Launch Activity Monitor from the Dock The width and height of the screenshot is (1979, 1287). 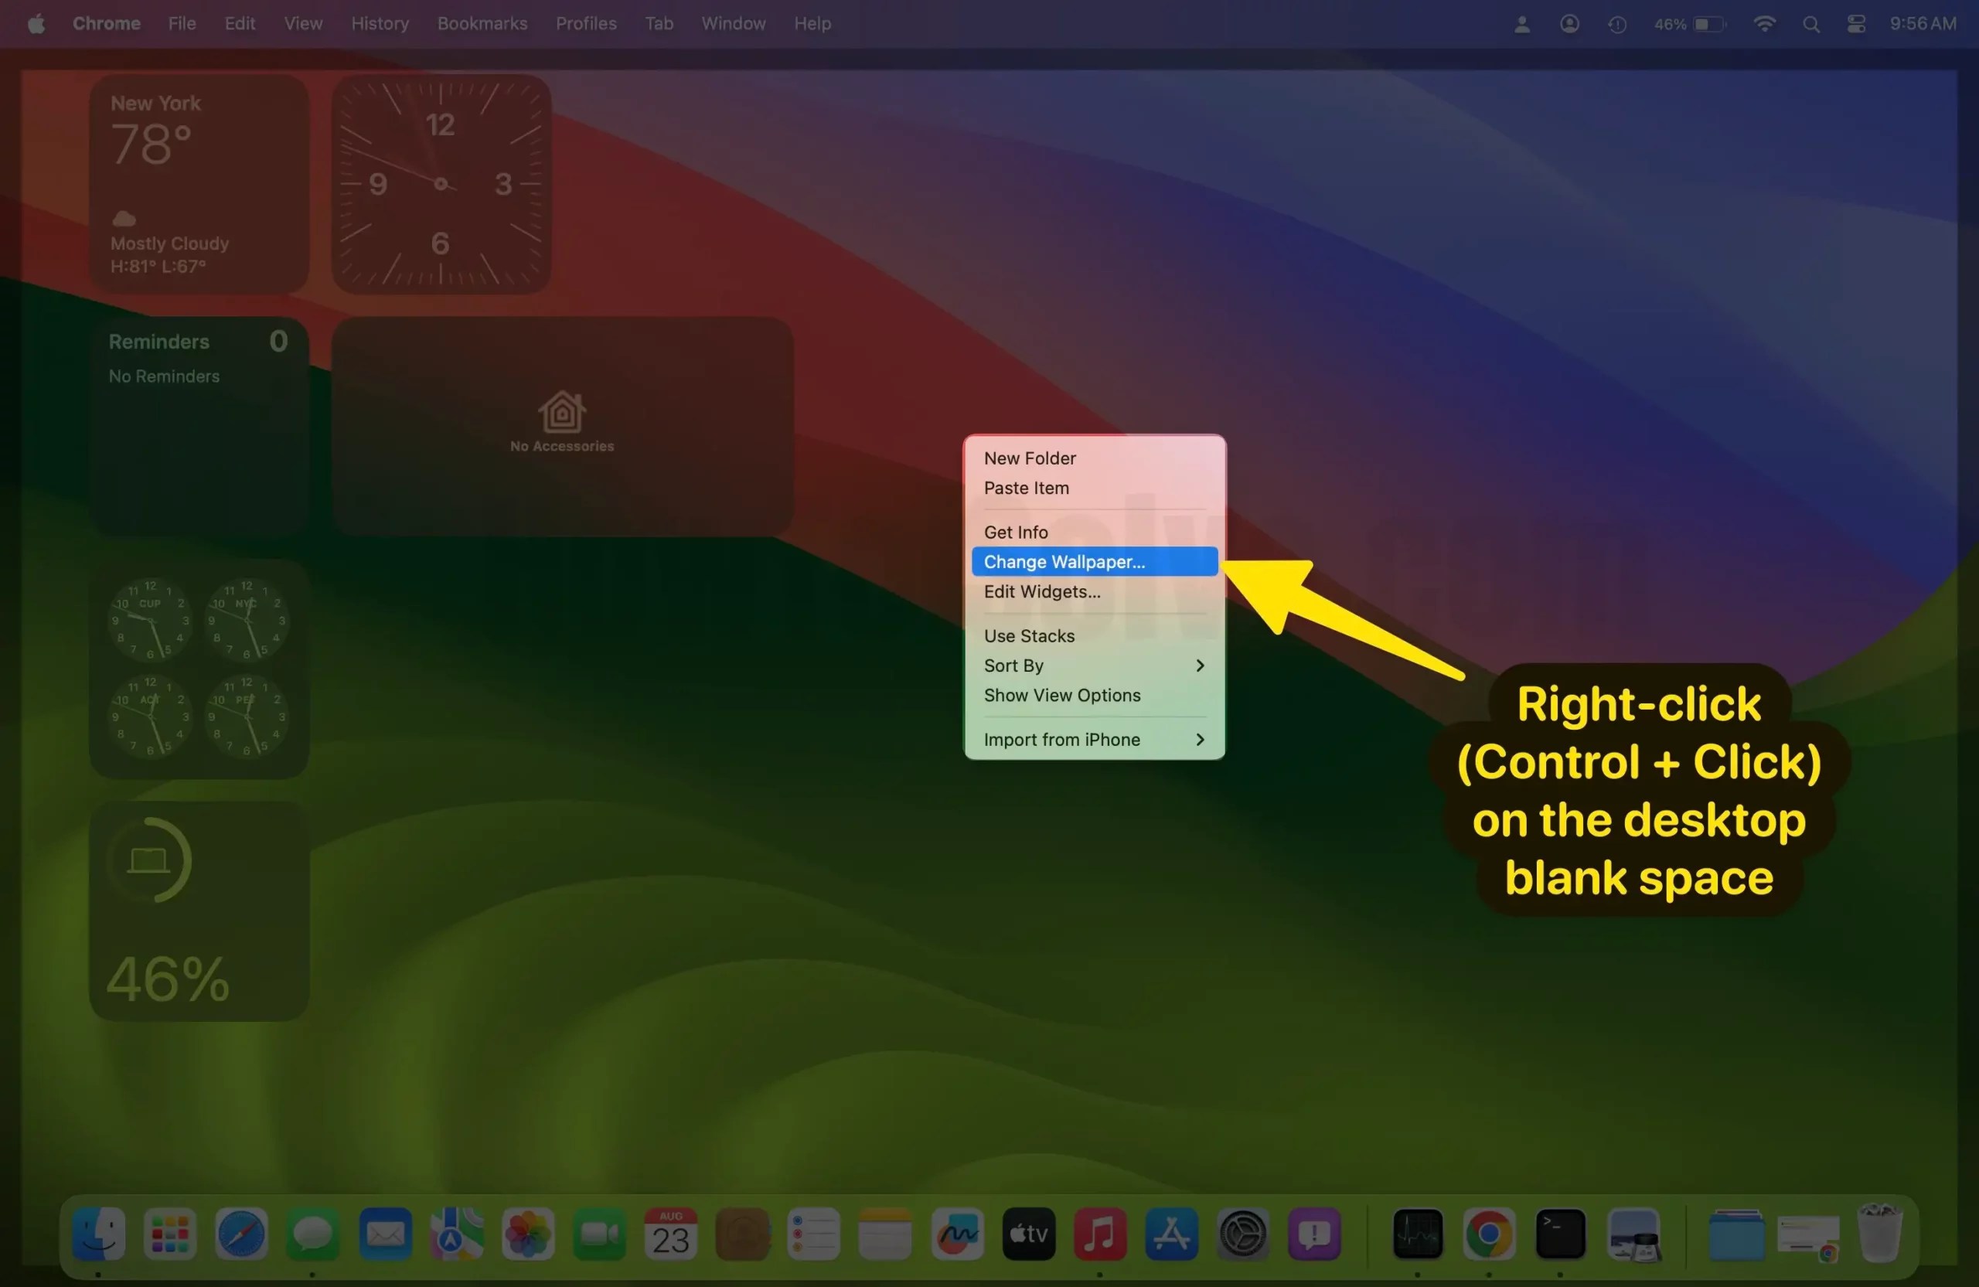[1418, 1234]
